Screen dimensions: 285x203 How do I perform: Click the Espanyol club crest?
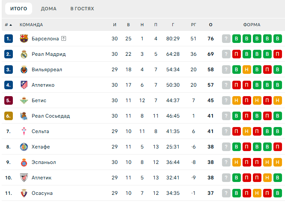(24, 162)
